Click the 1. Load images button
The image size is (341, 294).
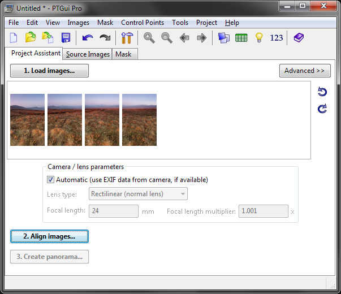pos(49,71)
